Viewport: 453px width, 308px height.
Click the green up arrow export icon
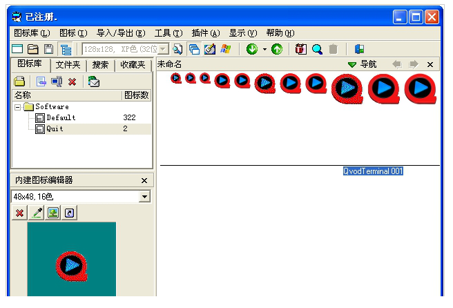click(x=277, y=49)
